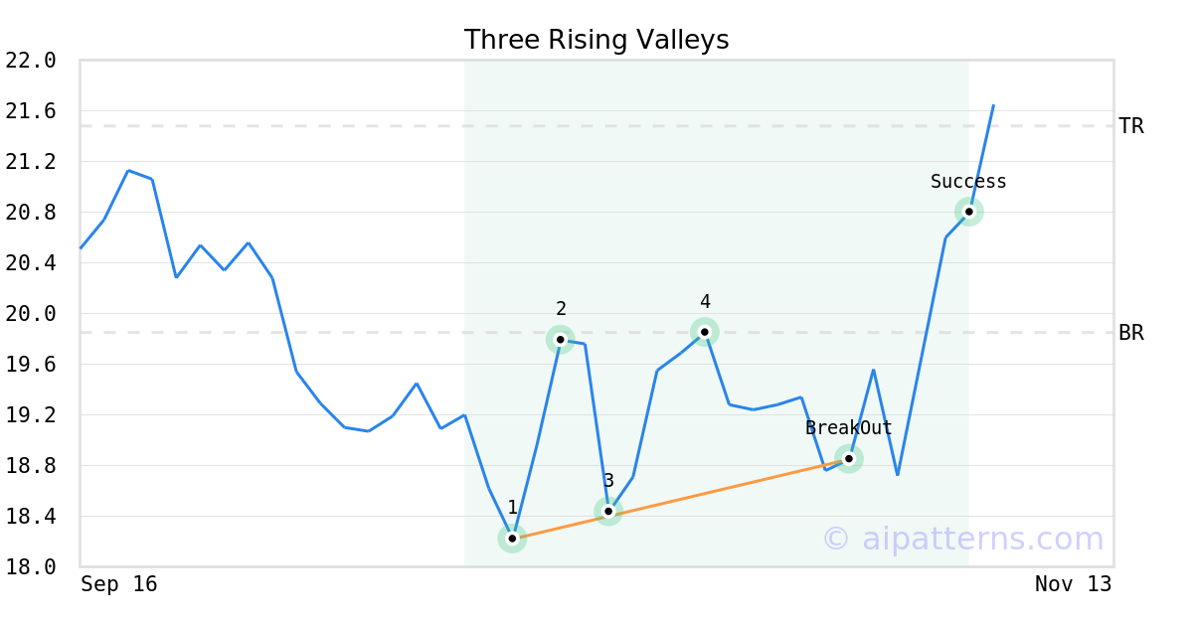Click the 18.0 y-axis label
Screen dimensions: 1193x626
coord(30,566)
